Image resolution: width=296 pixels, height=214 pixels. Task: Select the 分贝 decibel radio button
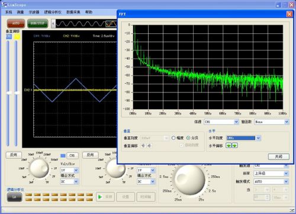tap(188, 138)
